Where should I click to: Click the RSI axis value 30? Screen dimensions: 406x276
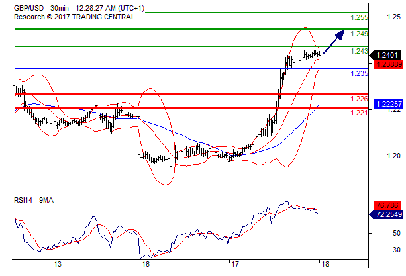coord(397,250)
